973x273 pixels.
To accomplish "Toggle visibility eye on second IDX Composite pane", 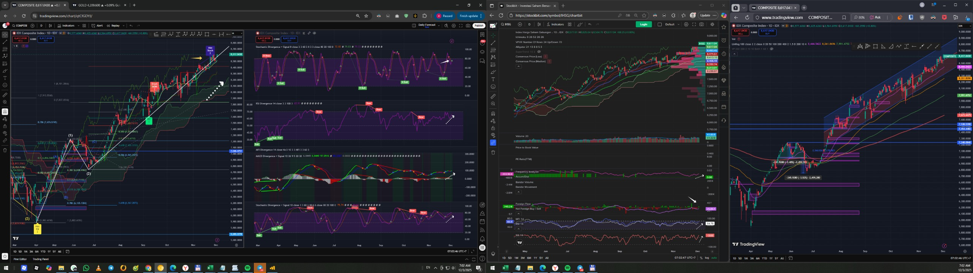I will [x=314, y=33].
